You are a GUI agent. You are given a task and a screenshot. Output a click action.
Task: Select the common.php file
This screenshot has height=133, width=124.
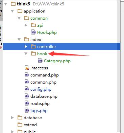click(43, 82)
